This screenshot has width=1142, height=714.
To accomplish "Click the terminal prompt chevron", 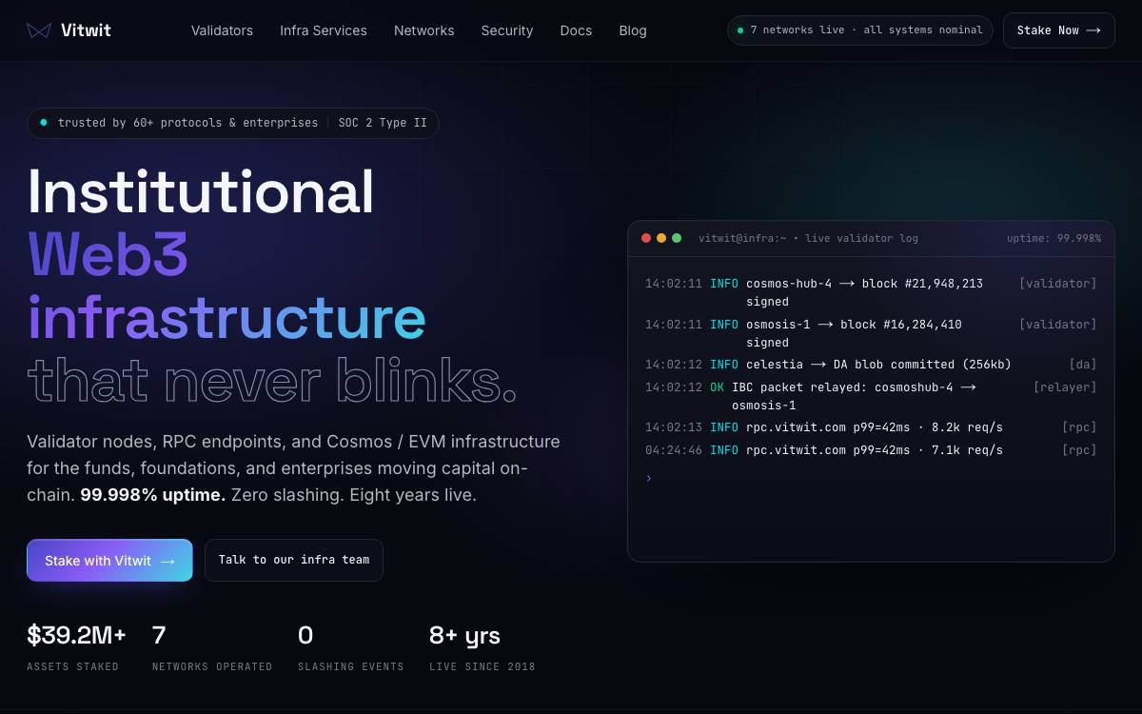I will [649, 478].
